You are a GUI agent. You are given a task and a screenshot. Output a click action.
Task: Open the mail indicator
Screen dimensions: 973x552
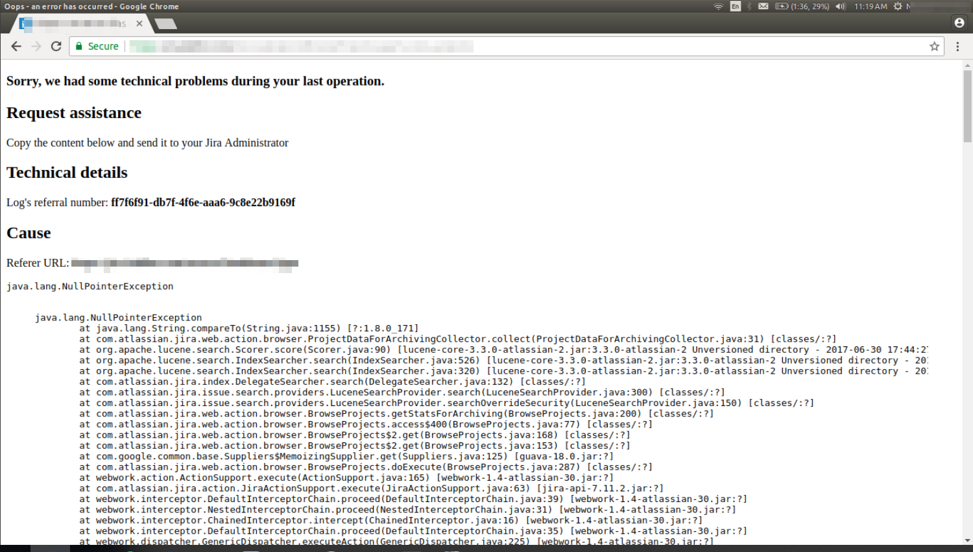763,6
